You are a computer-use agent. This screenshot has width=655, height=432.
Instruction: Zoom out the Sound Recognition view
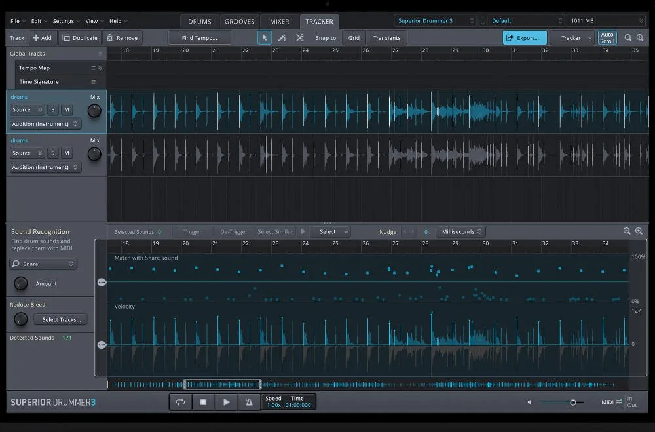coord(627,231)
